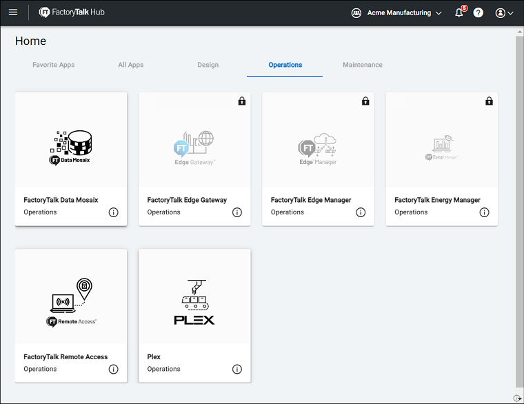The height and width of the screenshot is (404, 524).
Task: Click Operations label under Plex
Action: [164, 369]
